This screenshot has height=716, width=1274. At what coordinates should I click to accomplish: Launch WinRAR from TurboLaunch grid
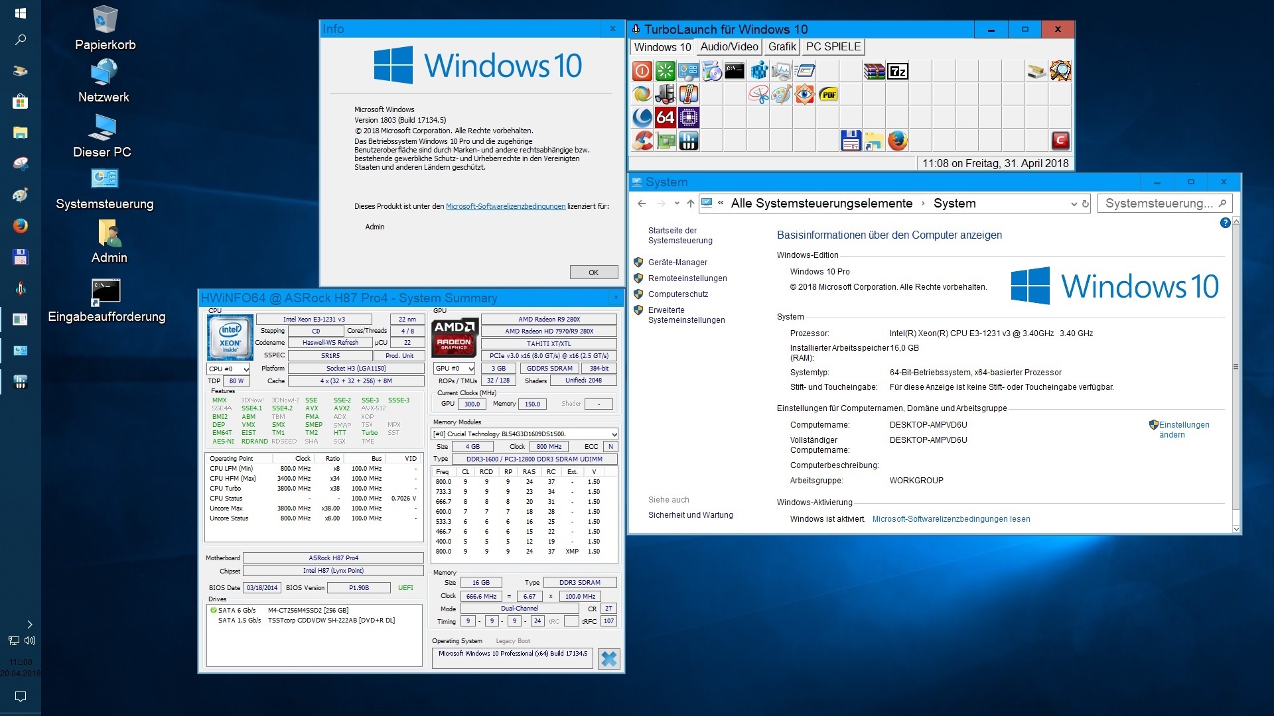click(874, 71)
